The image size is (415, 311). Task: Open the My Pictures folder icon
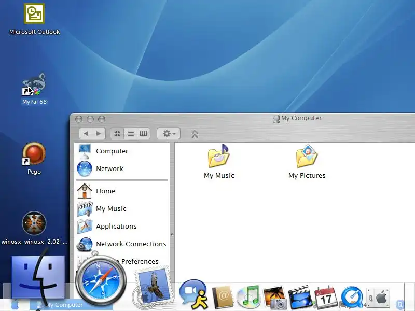click(307, 161)
